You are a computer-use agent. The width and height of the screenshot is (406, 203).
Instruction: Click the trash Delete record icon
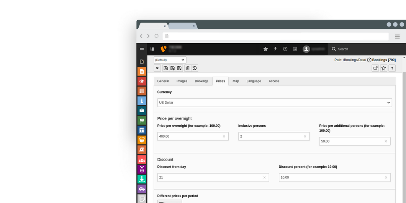tap(188, 68)
